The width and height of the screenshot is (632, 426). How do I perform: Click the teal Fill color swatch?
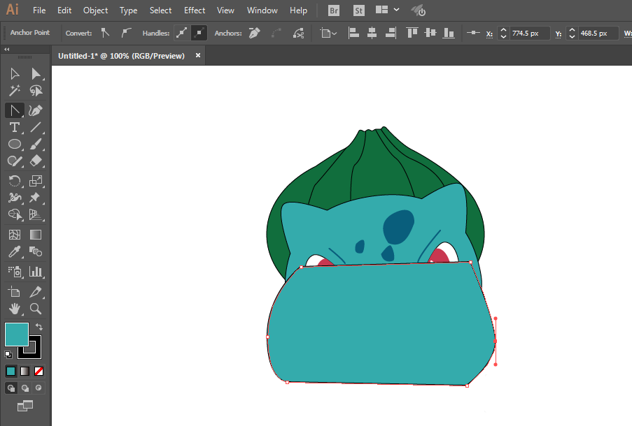point(15,334)
